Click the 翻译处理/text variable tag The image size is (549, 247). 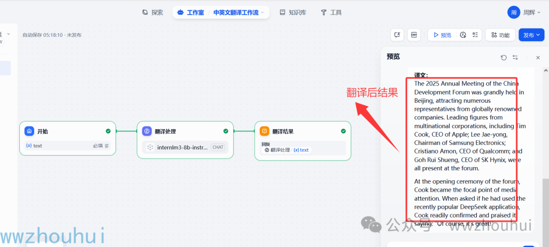tap(286, 150)
